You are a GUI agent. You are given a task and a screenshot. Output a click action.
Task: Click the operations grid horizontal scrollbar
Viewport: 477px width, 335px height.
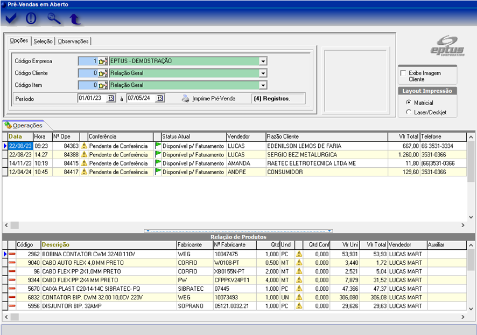[237, 225]
